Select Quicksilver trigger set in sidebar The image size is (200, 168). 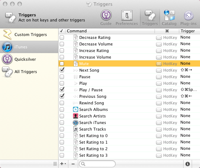(x=29, y=59)
